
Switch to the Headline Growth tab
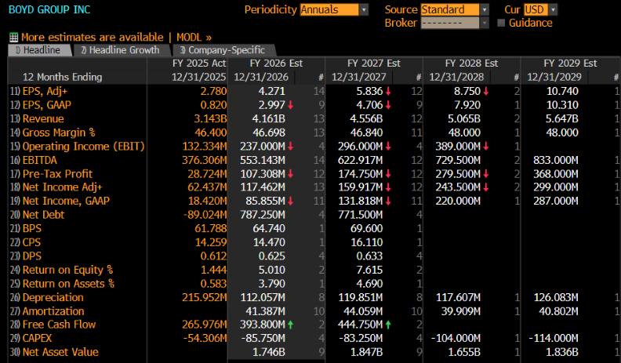click(x=121, y=50)
